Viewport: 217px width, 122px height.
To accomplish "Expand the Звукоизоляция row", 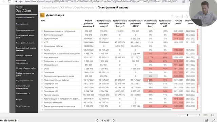I will (x=42, y=39).
